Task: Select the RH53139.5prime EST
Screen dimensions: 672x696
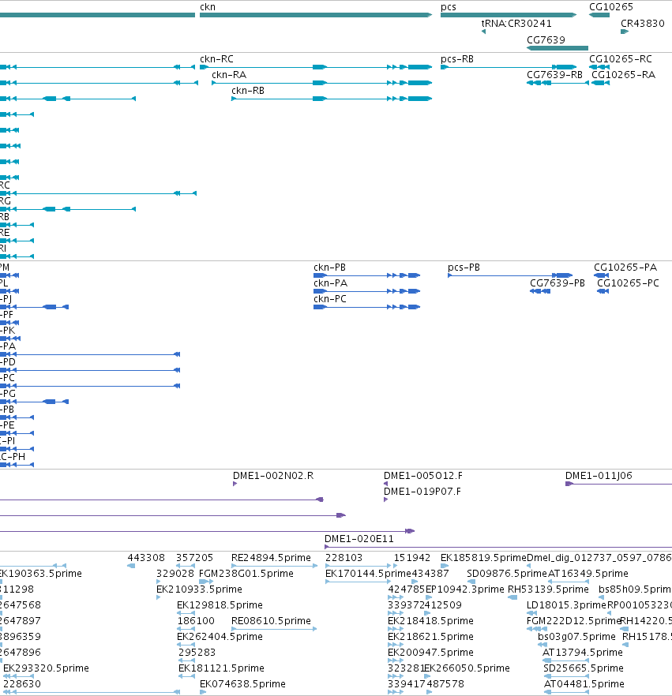Action: pos(512,597)
